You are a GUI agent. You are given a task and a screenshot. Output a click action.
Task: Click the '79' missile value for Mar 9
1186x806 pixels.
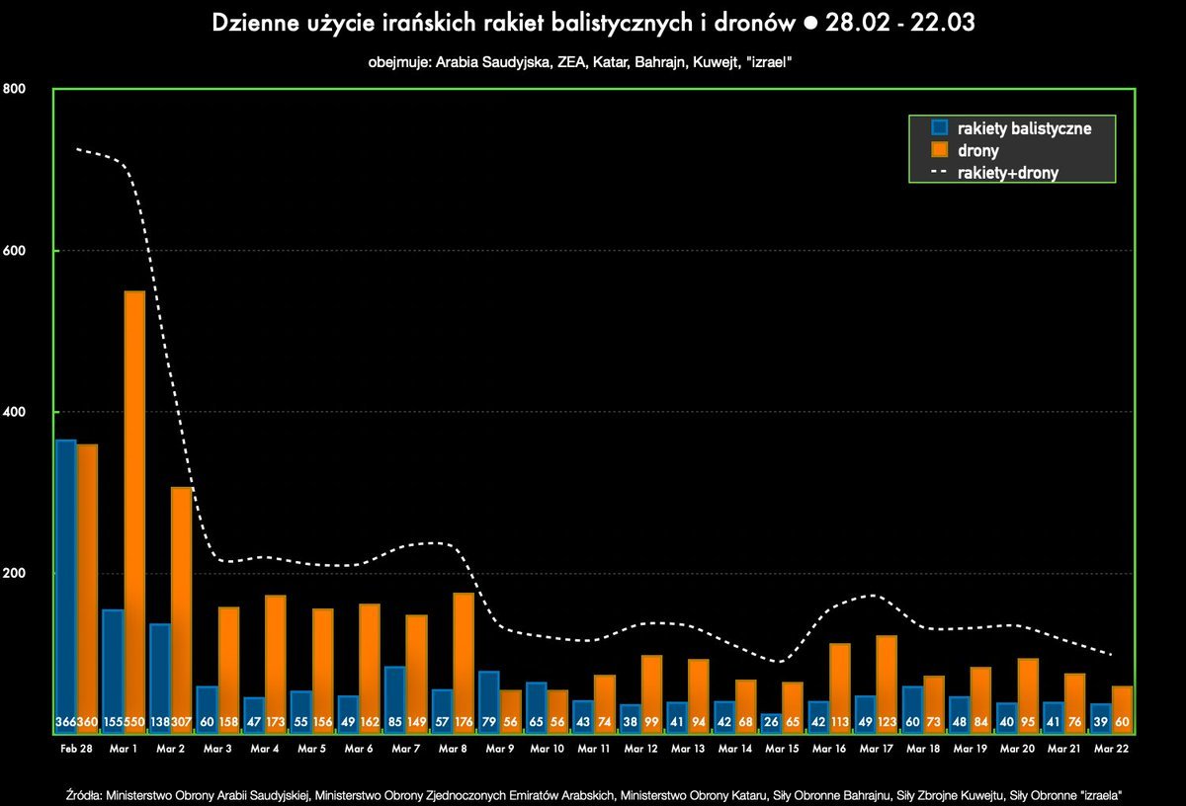click(x=489, y=723)
